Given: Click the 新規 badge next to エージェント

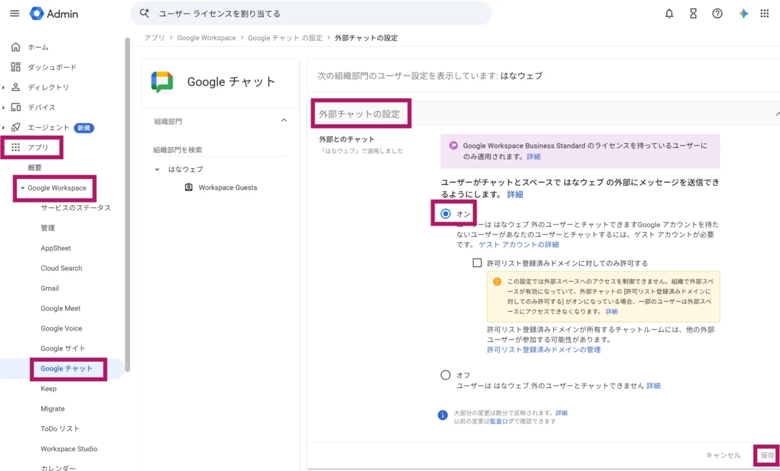Looking at the screenshot, I should tap(84, 128).
